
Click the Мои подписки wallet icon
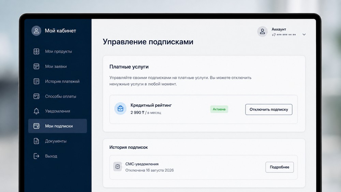point(36,126)
